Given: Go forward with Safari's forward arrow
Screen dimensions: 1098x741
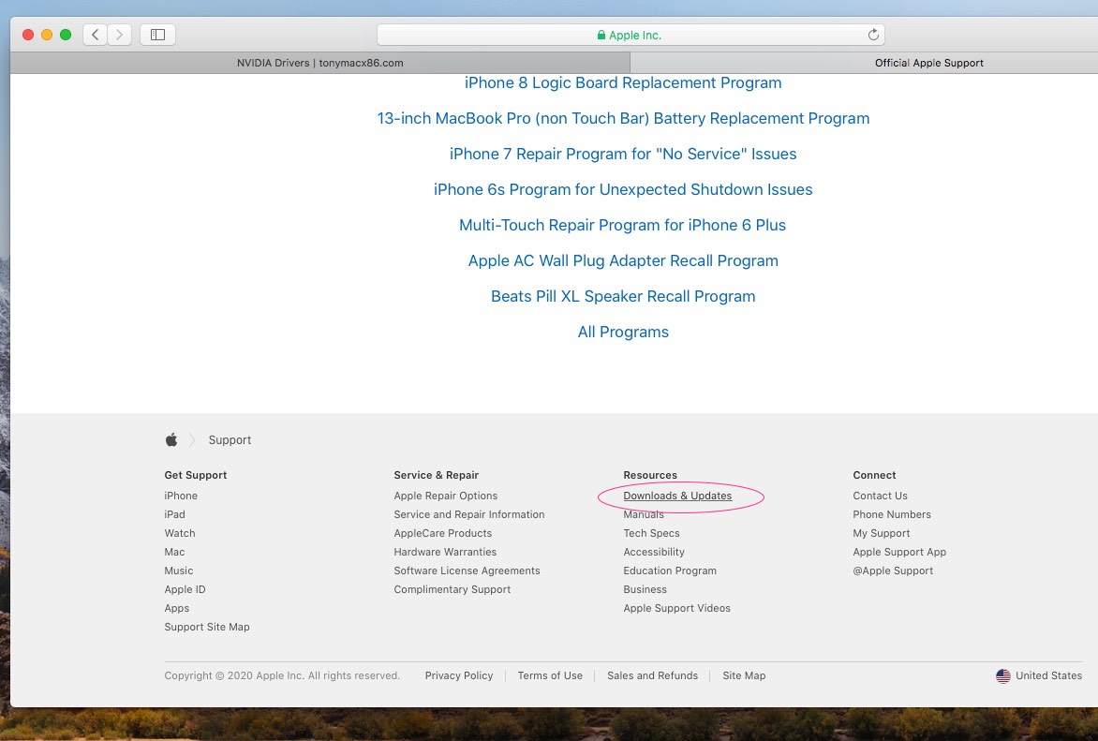Looking at the screenshot, I should pyautogui.click(x=120, y=35).
